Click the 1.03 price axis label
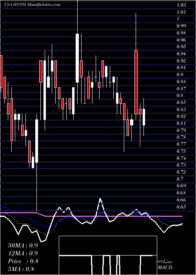Screen dimensions: 196x275 pos(181,5)
